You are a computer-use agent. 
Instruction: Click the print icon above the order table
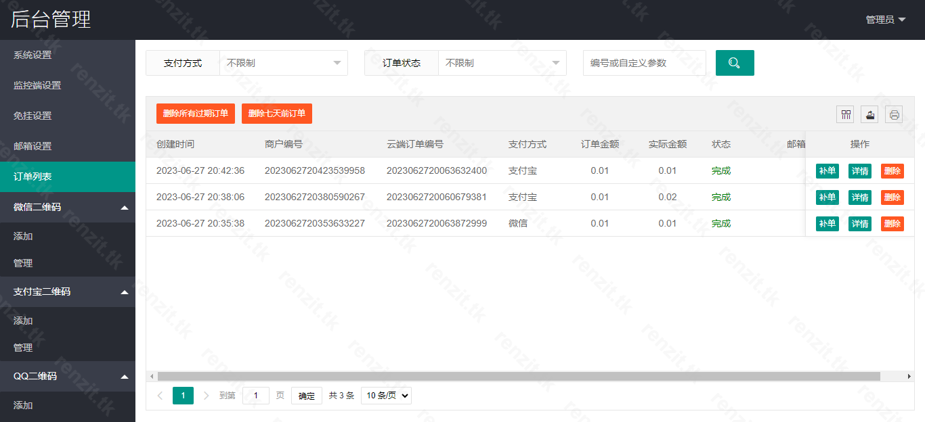pos(893,114)
